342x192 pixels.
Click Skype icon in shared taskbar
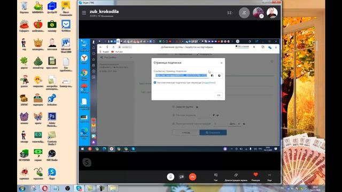[x=133, y=149]
